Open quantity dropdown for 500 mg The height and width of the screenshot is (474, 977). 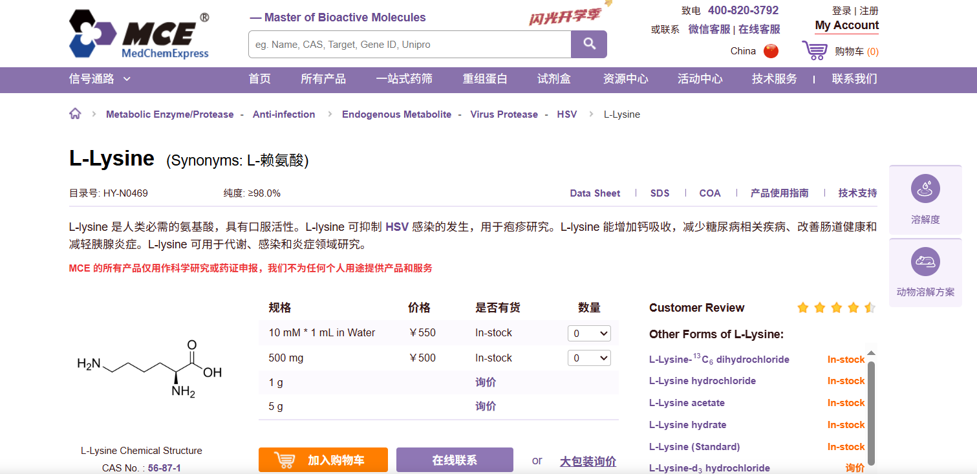tap(589, 358)
